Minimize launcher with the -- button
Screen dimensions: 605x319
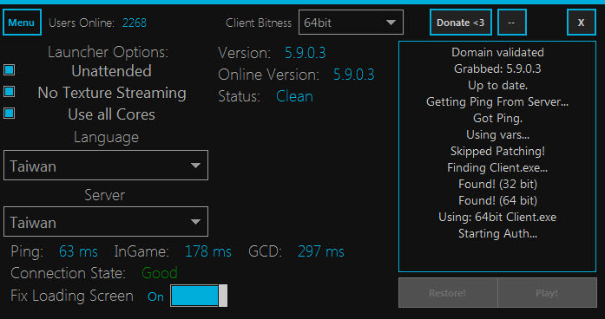coord(511,23)
